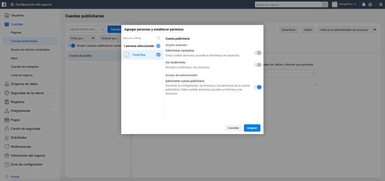Open the notifications bell icon

[x=364, y=5]
